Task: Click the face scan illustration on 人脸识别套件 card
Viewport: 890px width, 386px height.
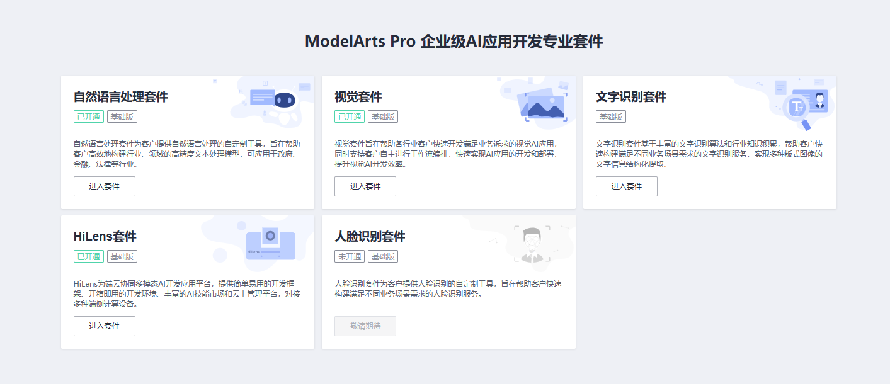Action: point(532,244)
